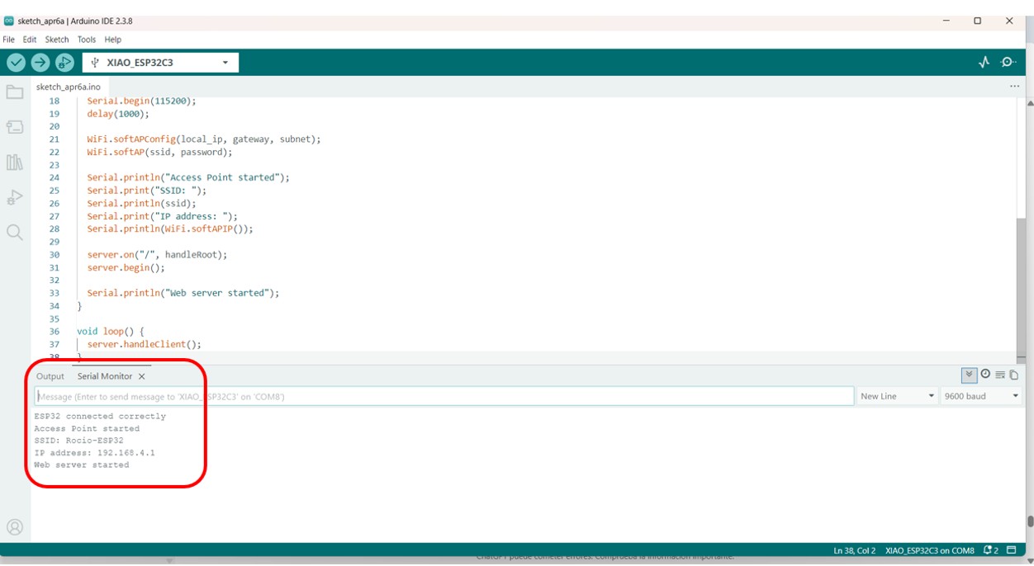Click Serial.println(WiFi.softAPIP()) line
The image size is (1034, 566).
click(x=170, y=229)
